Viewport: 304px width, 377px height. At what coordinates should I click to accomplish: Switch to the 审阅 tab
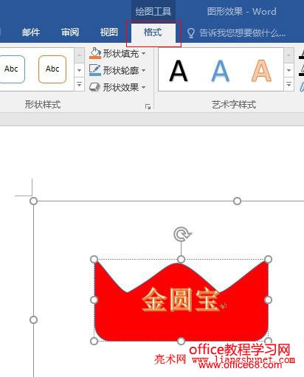[70, 32]
